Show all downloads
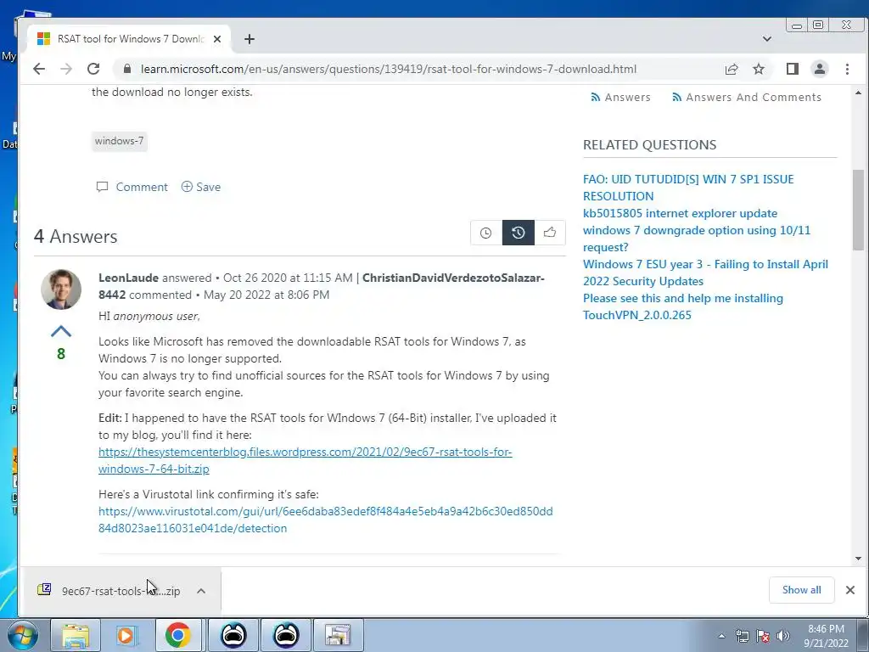Screen dimensions: 869x652 [801, 590]
